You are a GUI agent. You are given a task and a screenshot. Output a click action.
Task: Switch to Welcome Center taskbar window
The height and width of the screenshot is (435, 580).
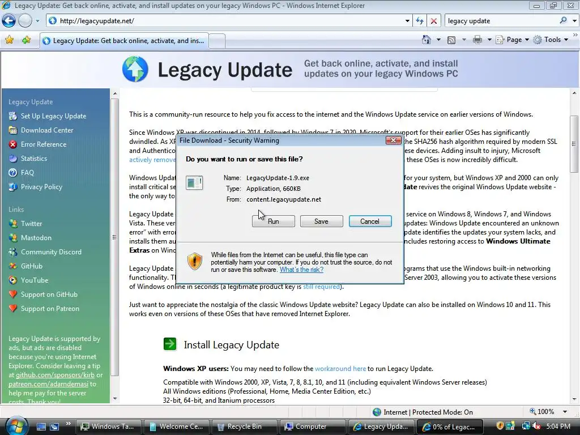point(177,427)
